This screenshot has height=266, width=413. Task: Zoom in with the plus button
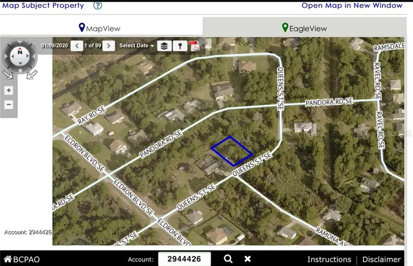[9, 91]
